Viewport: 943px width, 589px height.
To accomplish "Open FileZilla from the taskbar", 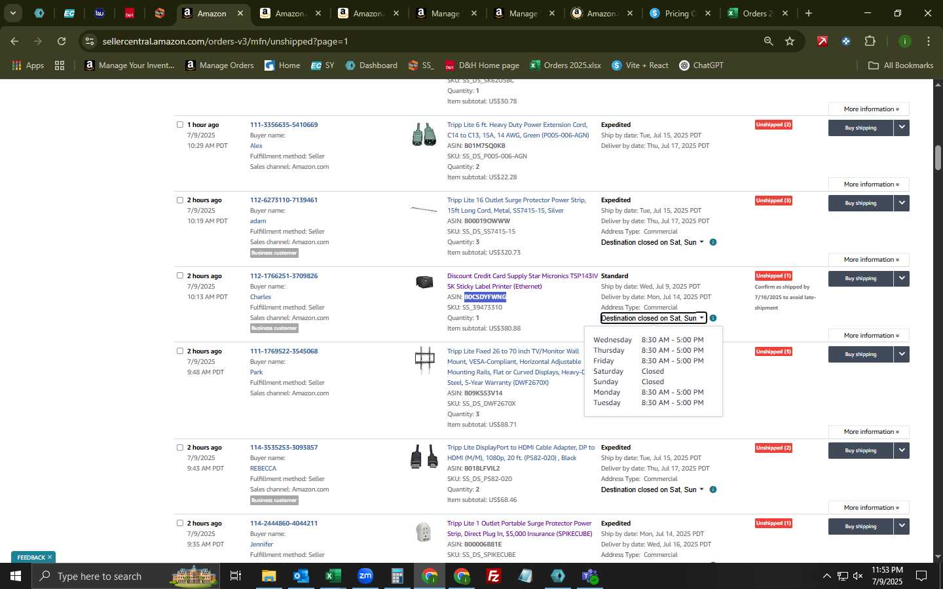I will coord(494,576).
